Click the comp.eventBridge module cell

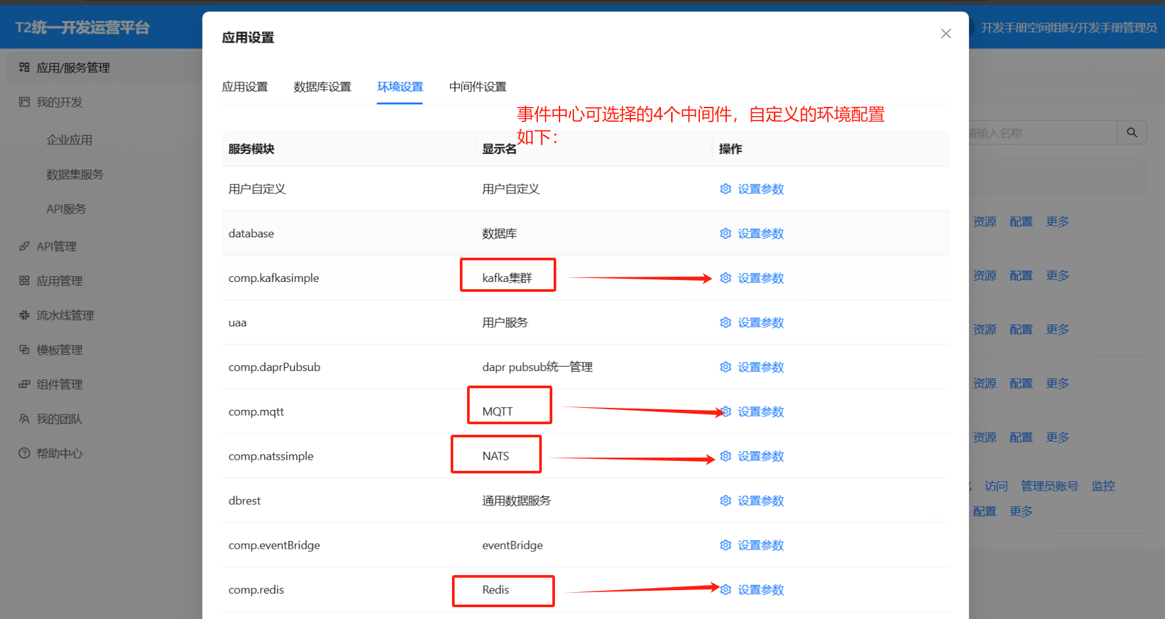274,546
